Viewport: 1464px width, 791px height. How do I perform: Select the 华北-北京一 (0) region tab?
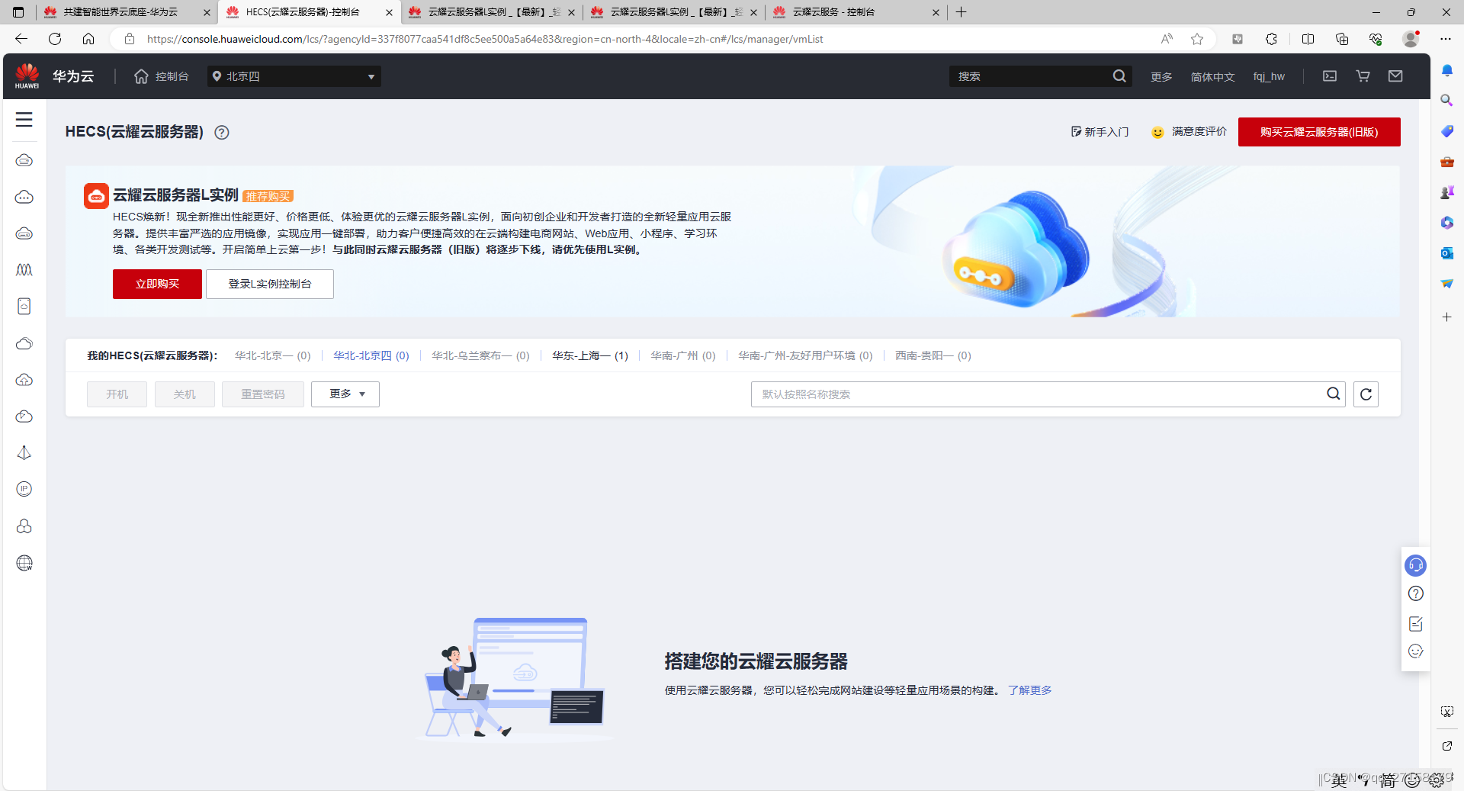[273, 355]
